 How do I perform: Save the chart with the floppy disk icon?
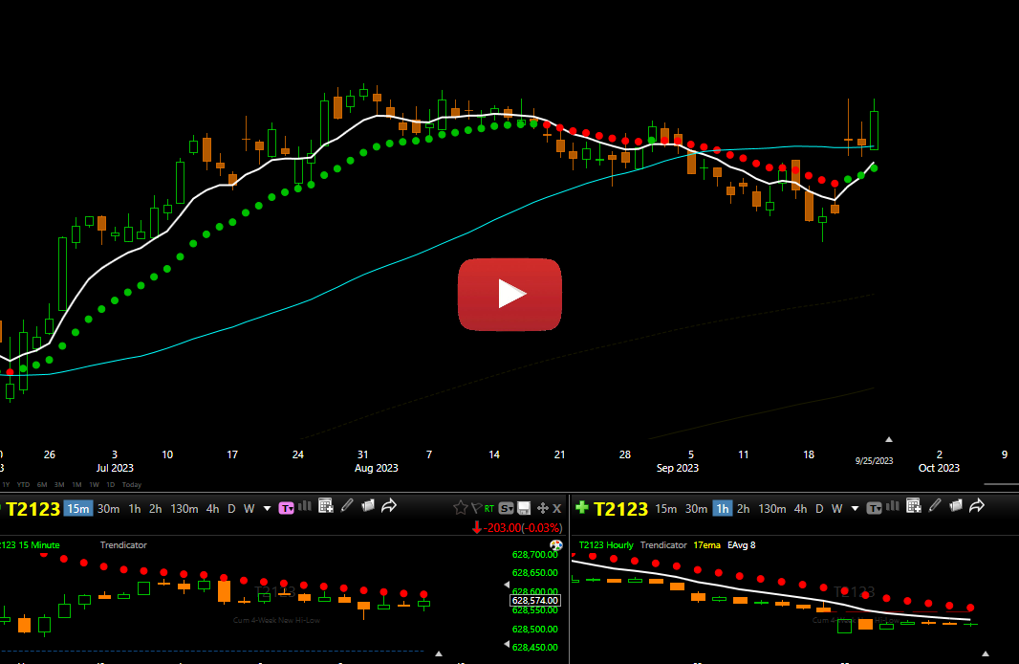[x=524, y=509]
